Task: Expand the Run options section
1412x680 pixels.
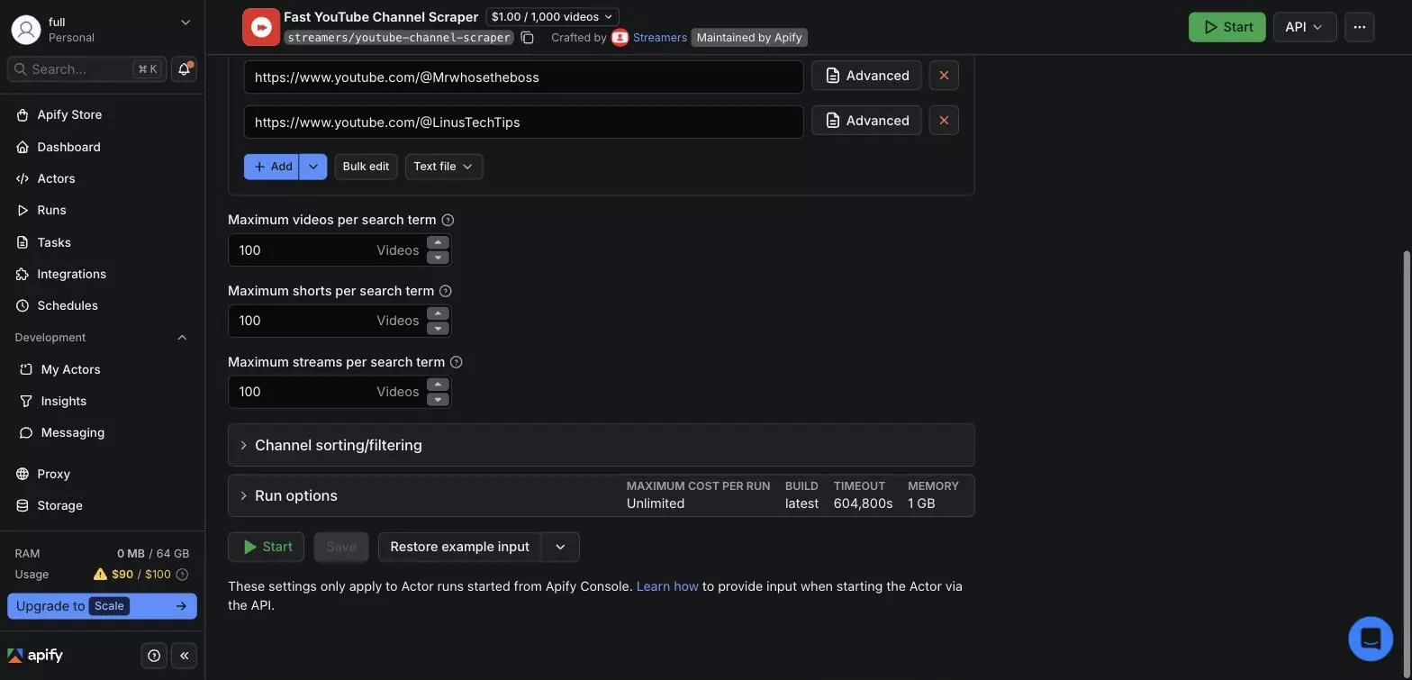Action: click(602, 495)
